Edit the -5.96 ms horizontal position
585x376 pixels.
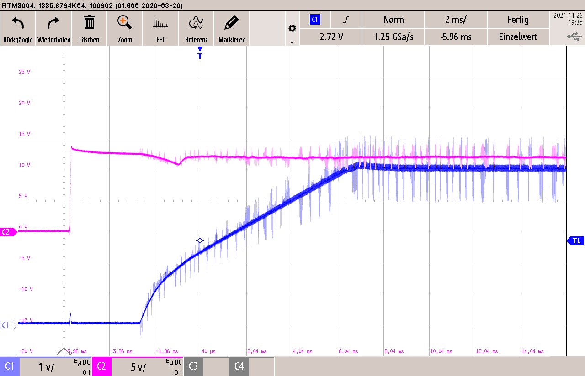point(456,37)
